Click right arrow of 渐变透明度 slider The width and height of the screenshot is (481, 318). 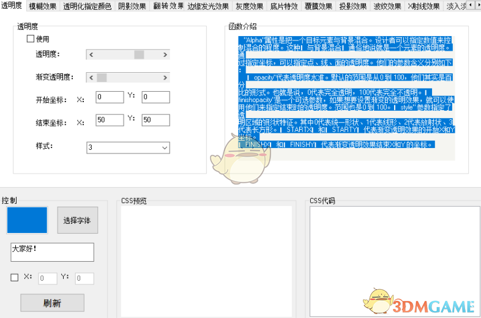click(165, 78)
